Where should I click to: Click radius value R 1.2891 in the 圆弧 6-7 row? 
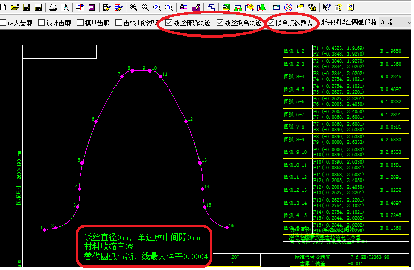pyautogui.click(x=390, y=115)
